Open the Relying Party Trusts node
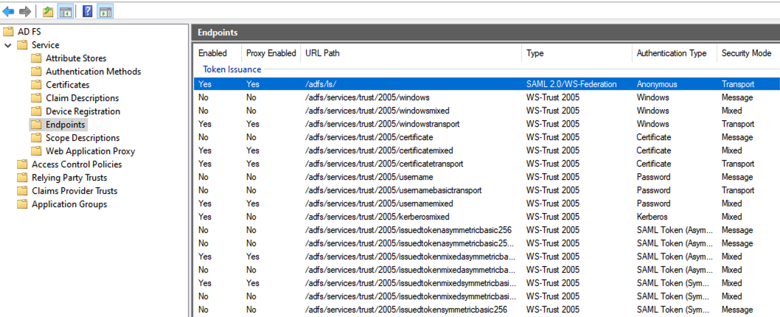Screen dimensions: 780x317 coord(69,178)
